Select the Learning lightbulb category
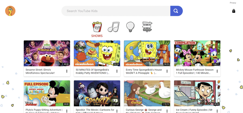243x113 pixels. [130, 27]
